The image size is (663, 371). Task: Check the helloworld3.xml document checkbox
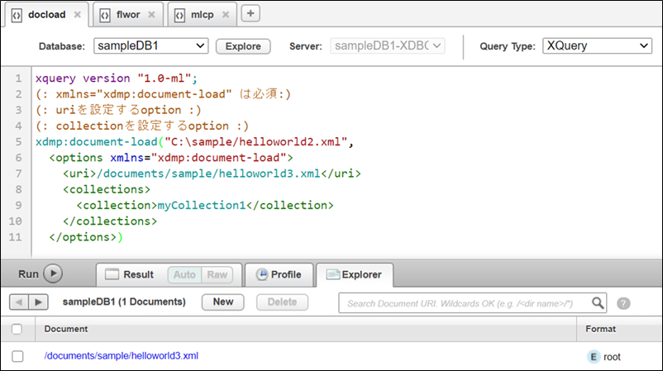pyautogui.click(x=17, y=356)
